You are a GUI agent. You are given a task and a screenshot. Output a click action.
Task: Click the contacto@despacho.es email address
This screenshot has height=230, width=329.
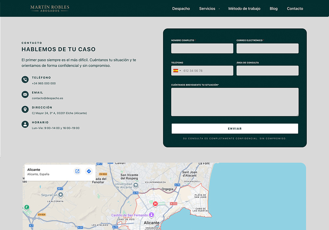[x=47, y=98]
